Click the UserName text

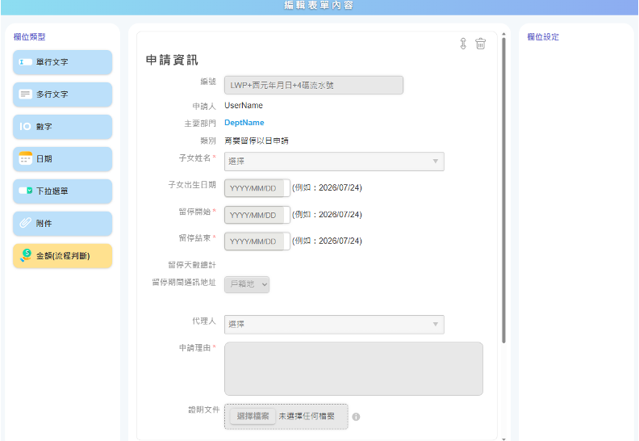(244, 106)
